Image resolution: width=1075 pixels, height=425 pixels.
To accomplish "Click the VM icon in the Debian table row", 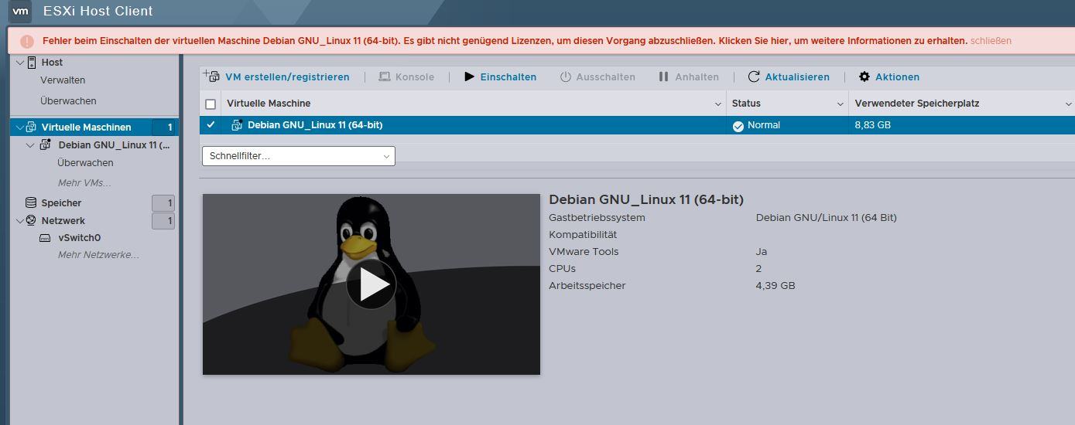I will (x=237, y=125).
